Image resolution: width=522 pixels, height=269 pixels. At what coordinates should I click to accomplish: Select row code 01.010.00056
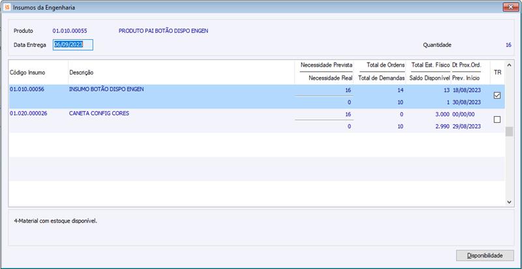(x=27, y=89)
